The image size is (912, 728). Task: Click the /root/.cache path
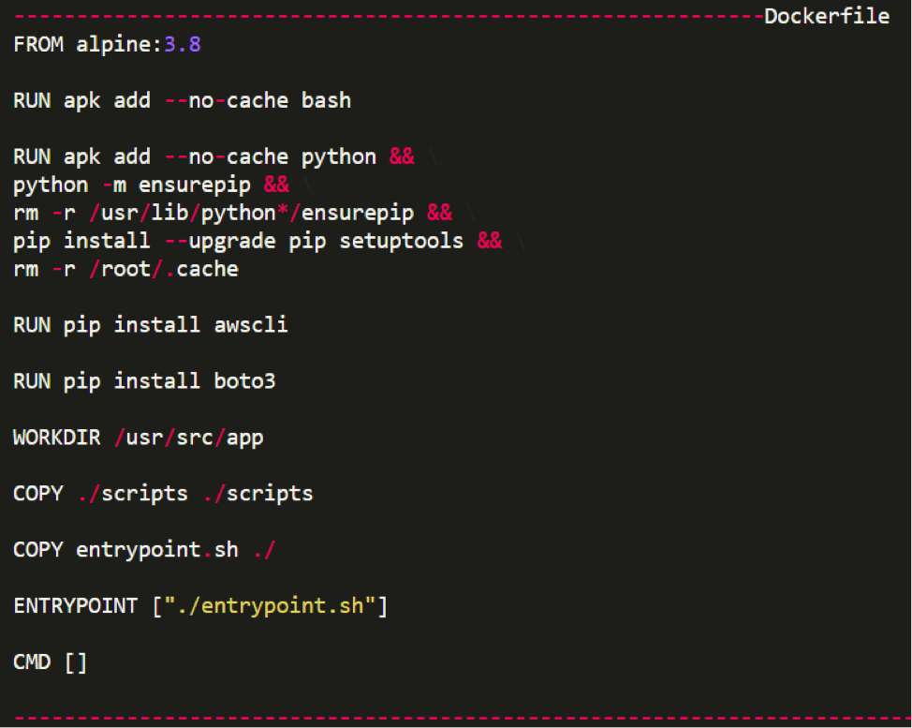(x=164, y=269)
